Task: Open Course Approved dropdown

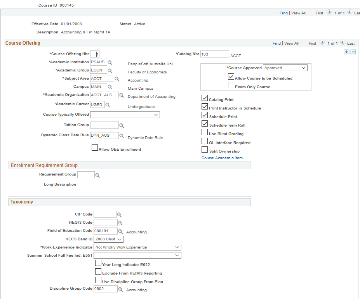Action: click(x=285, y=68)
